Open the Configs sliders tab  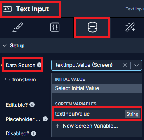pos(55,28)
